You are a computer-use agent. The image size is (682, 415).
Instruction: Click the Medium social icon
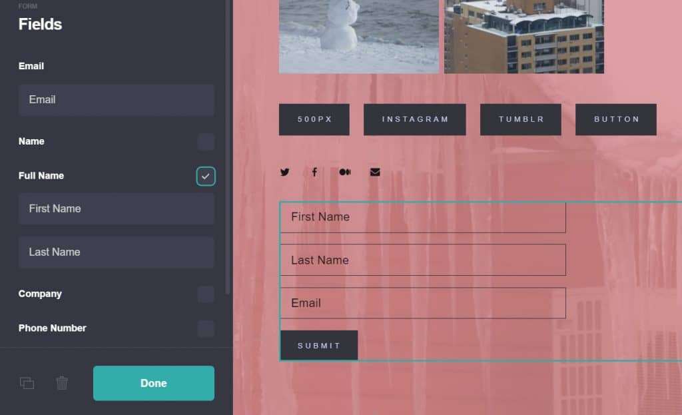click(x=345, y=173)
